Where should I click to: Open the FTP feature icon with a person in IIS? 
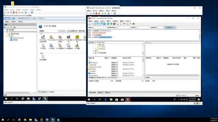point(77,46)
